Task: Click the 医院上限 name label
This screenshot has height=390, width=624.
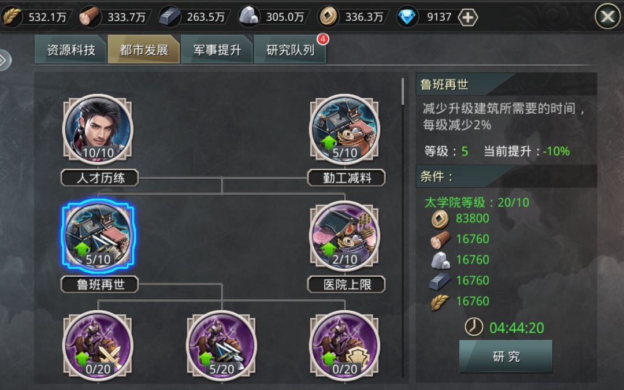Action: [x=347, y=284]
